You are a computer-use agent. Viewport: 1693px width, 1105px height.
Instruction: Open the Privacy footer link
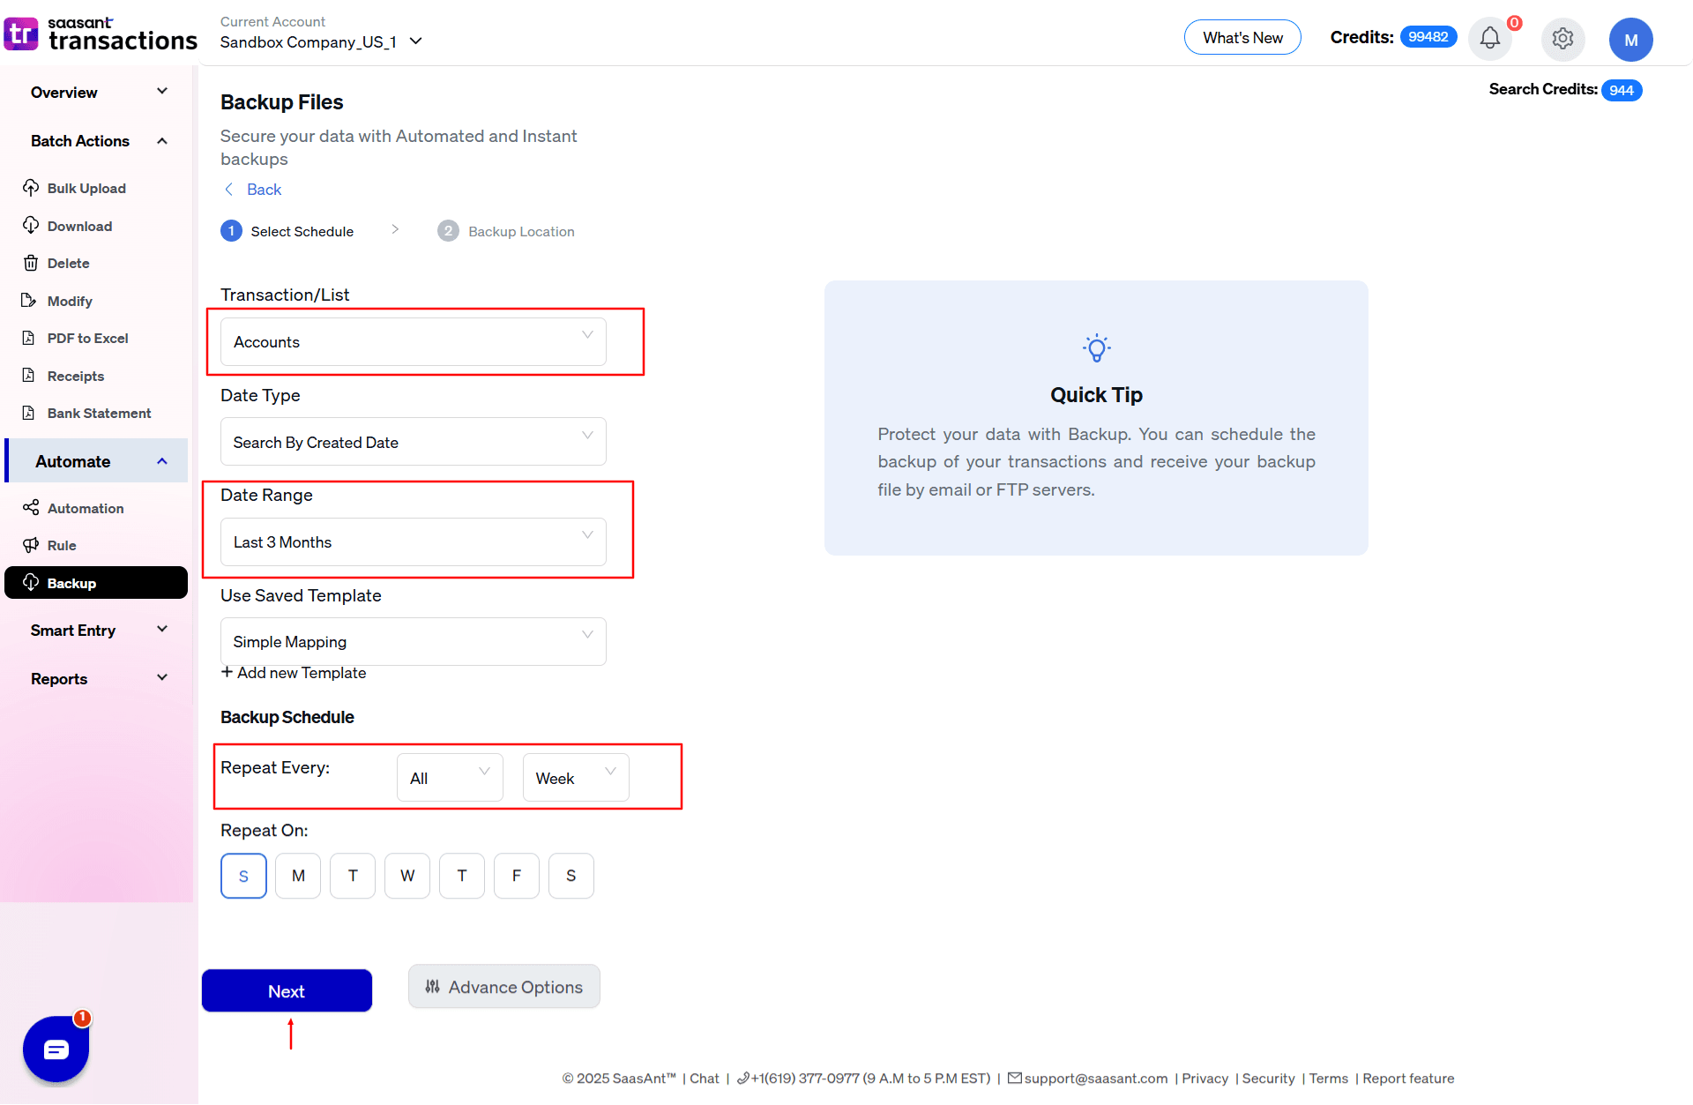(1204, 1078)
